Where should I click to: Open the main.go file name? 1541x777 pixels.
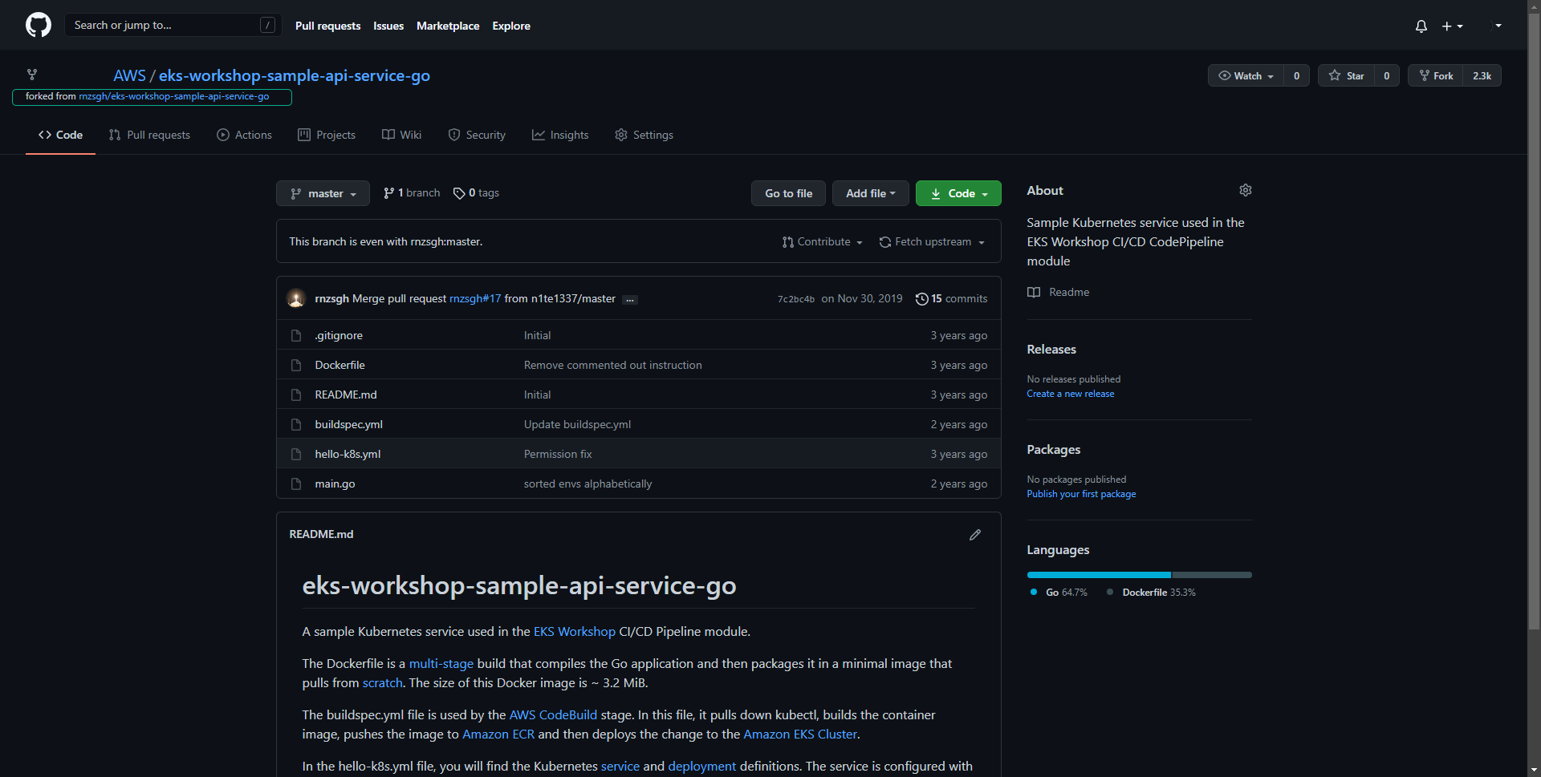tap(335, 484)
